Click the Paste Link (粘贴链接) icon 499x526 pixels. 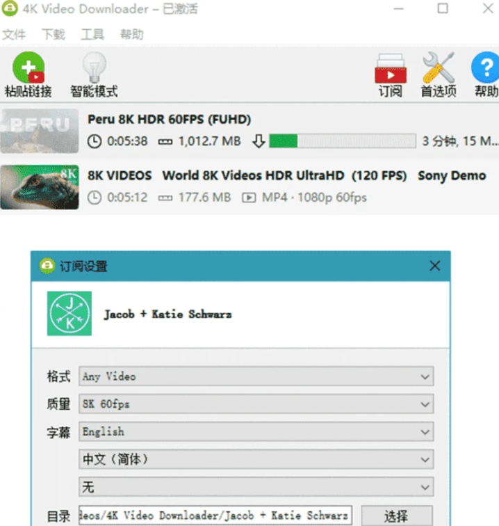(x=28, y=67)
